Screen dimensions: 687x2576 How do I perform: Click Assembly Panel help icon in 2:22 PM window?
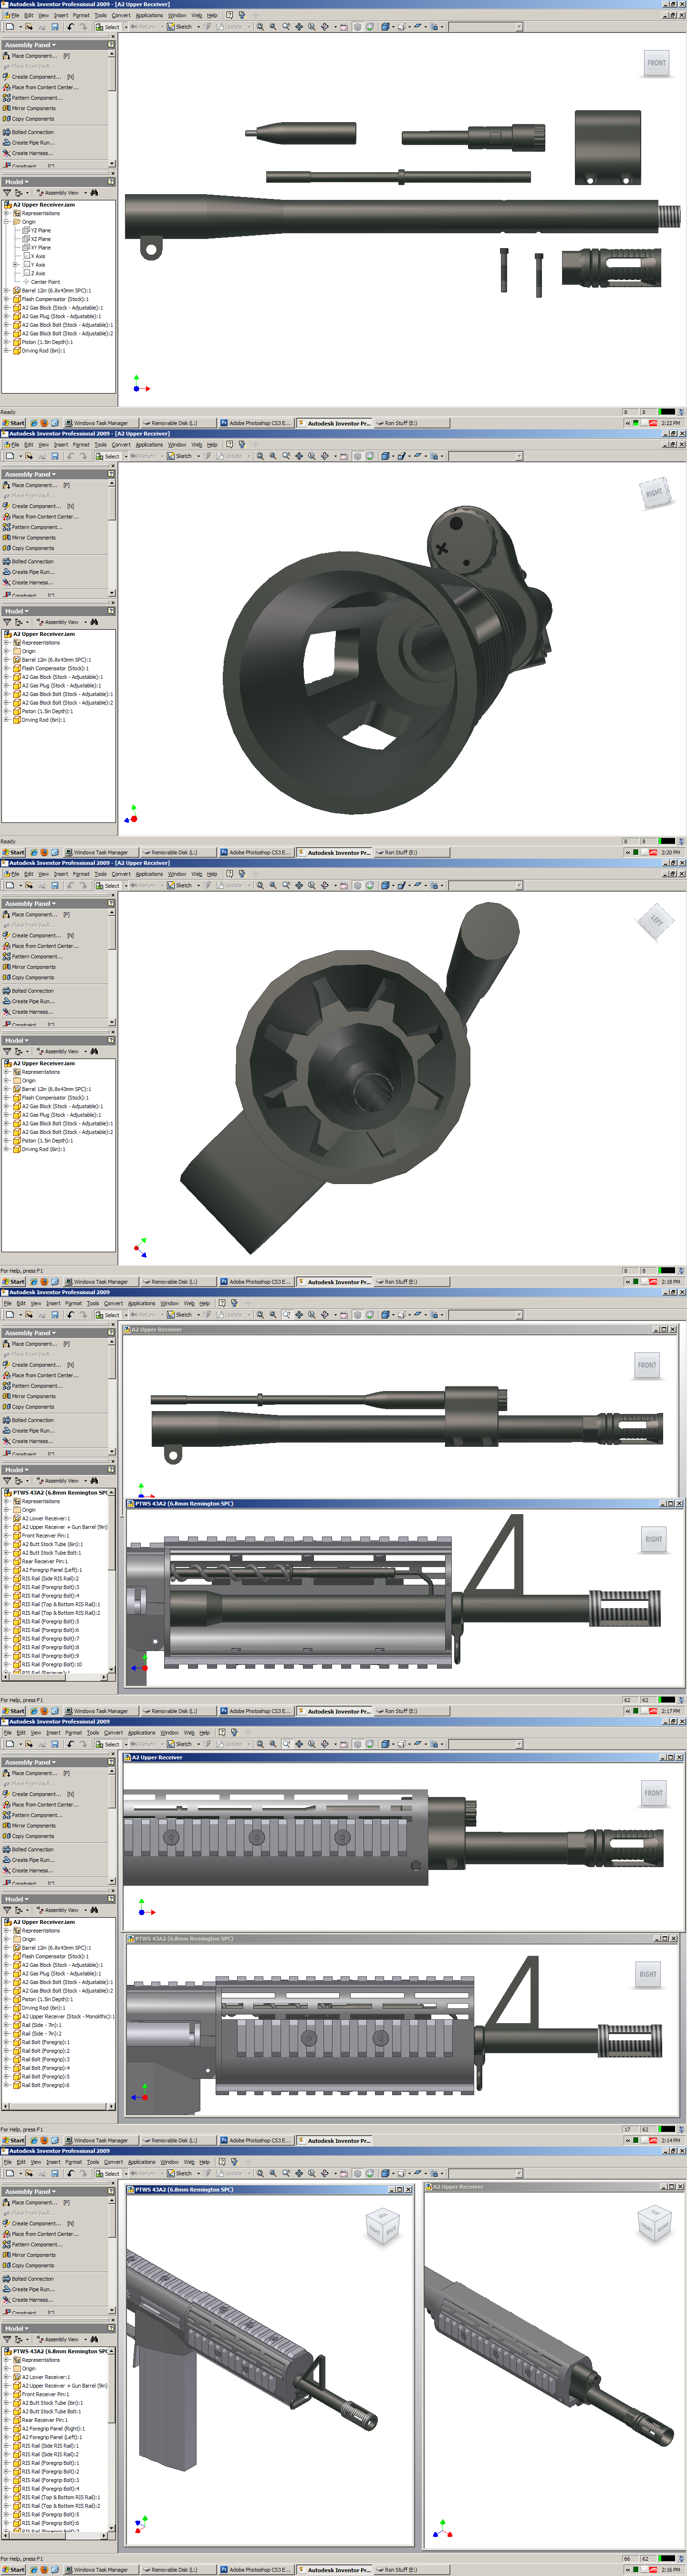click(x=111, y=45)
